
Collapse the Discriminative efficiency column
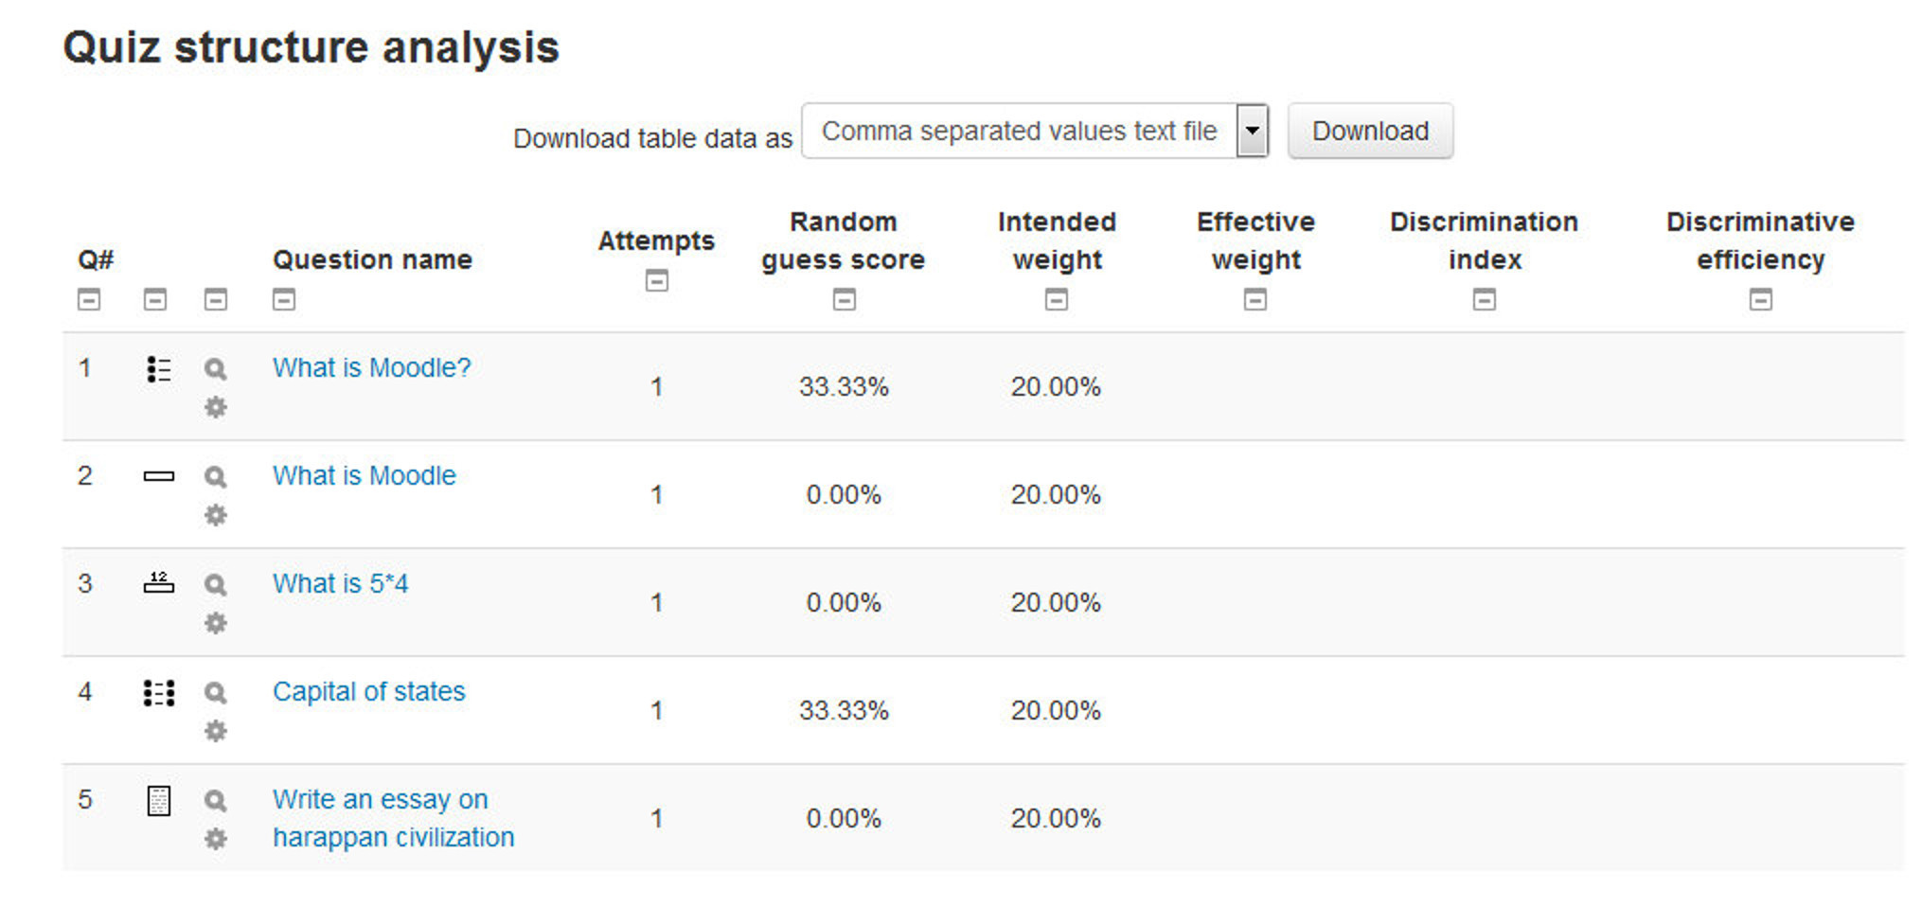[1760, 300]
